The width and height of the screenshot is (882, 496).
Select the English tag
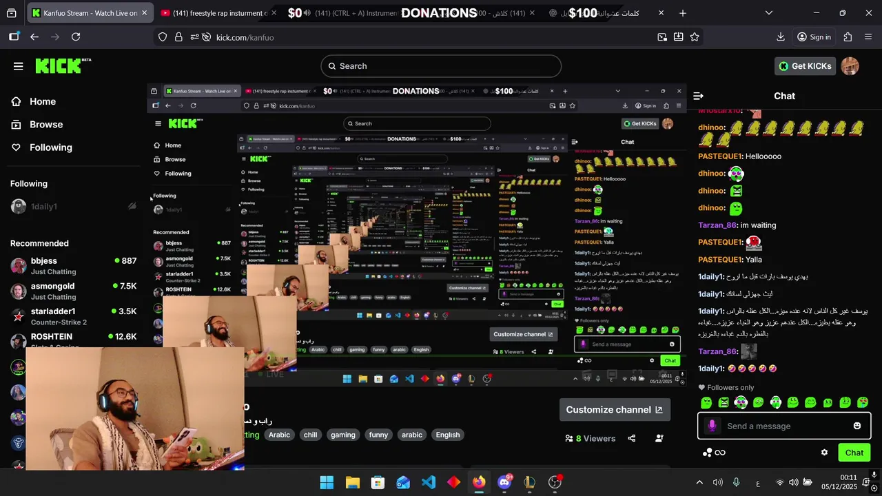point(448,435)
